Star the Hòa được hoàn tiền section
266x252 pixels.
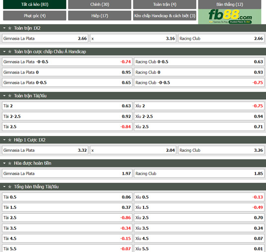tap(9, 163)
